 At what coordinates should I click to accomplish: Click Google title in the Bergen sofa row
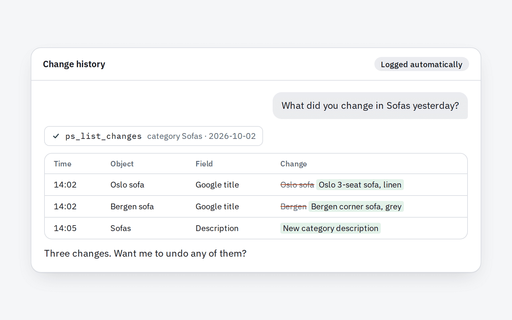click(x=217, y=207)
